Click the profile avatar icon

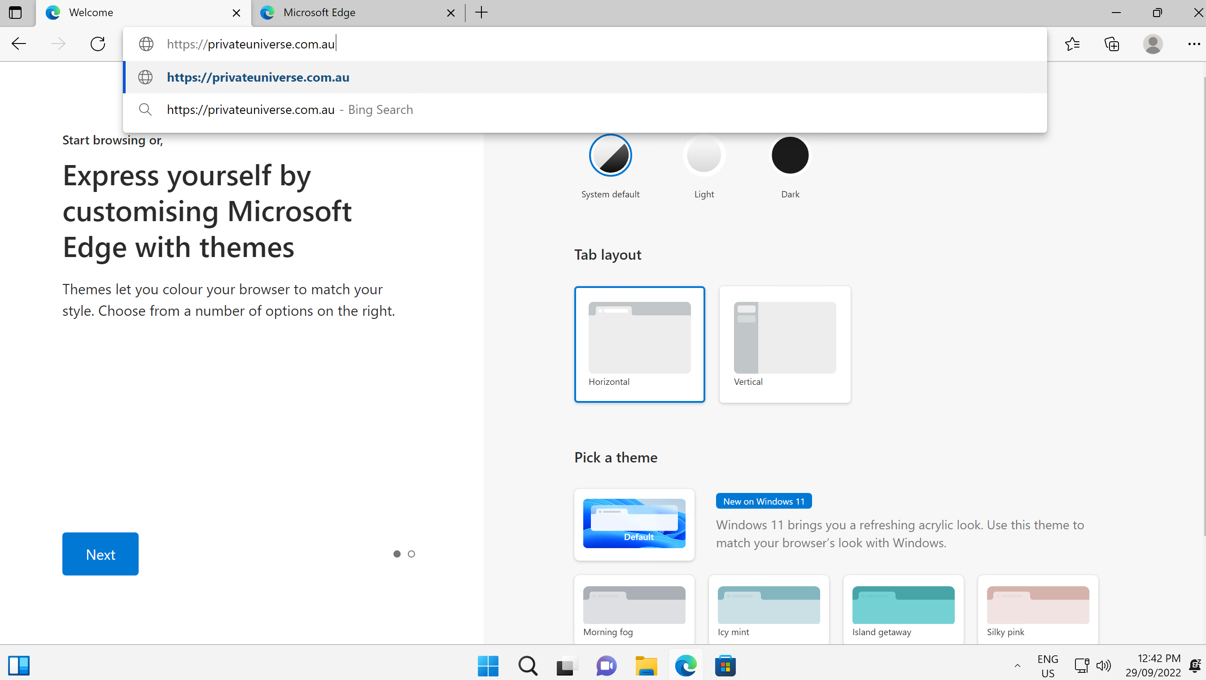(1152, 44)
